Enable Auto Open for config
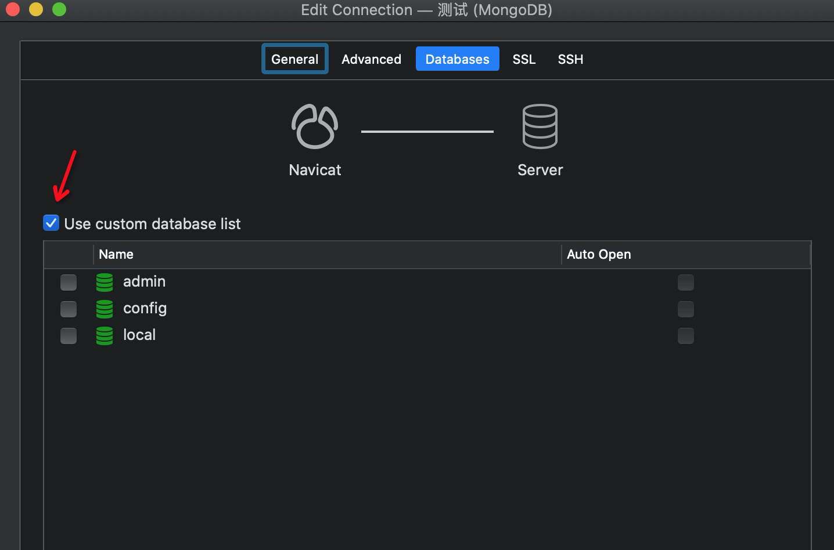The height and width of the screenshot is (550, 834). point(686,309)
